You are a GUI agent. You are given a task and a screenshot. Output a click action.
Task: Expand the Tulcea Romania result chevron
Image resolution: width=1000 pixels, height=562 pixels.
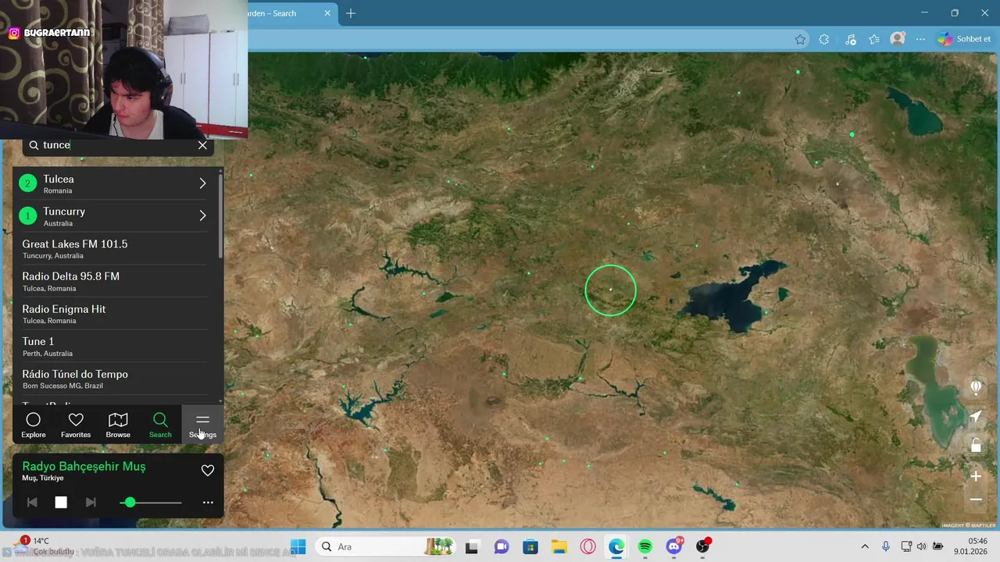(x=202, y=183)
